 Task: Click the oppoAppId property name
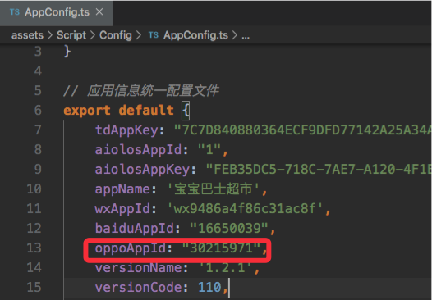(131, 248)
